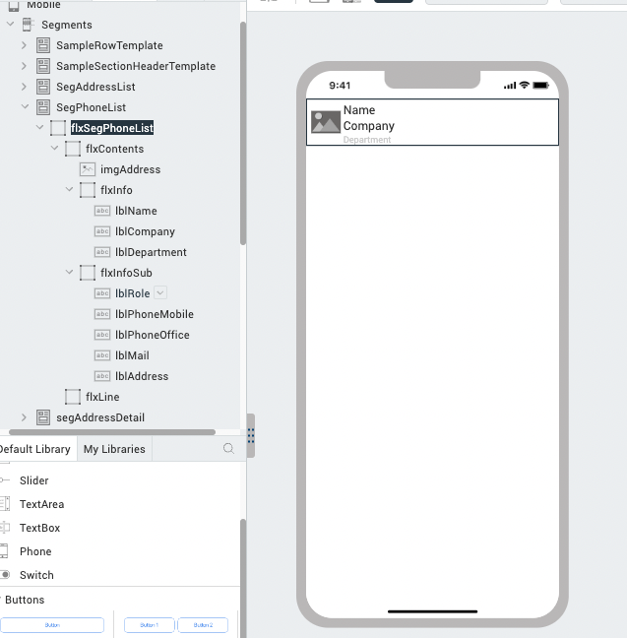Click the flxInfoSub flex container icon

tap(88, 273)
